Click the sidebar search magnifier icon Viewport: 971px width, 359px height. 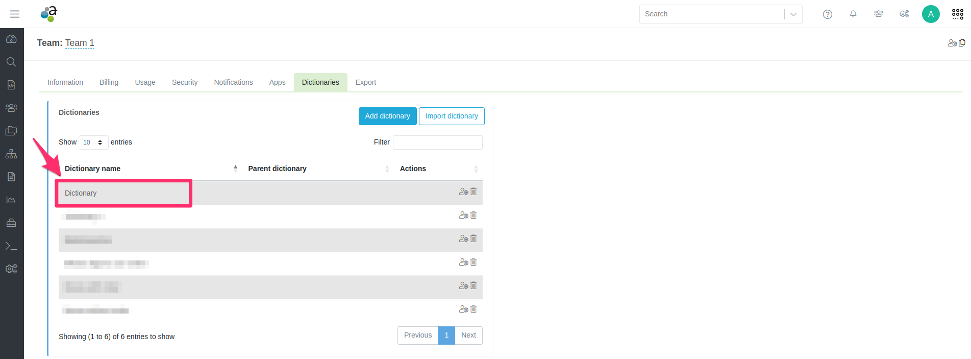click(11, 62)
